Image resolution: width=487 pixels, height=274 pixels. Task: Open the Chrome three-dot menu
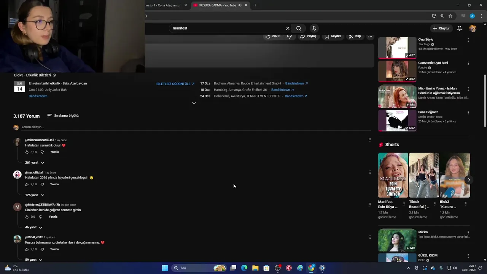coord(481,16)
